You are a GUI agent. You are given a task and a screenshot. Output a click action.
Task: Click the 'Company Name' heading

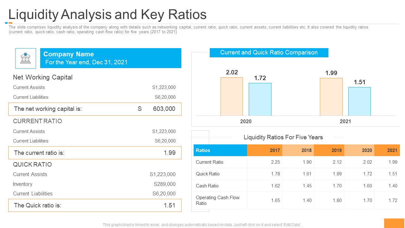[69, 54]
